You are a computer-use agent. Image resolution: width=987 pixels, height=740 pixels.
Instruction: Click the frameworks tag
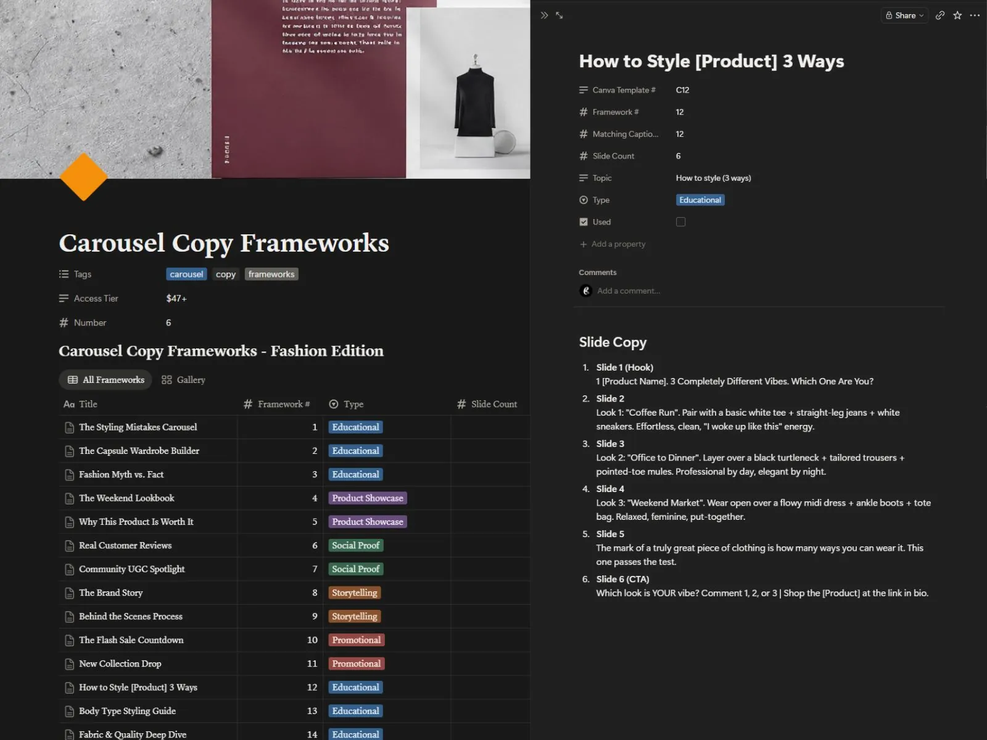271,274
